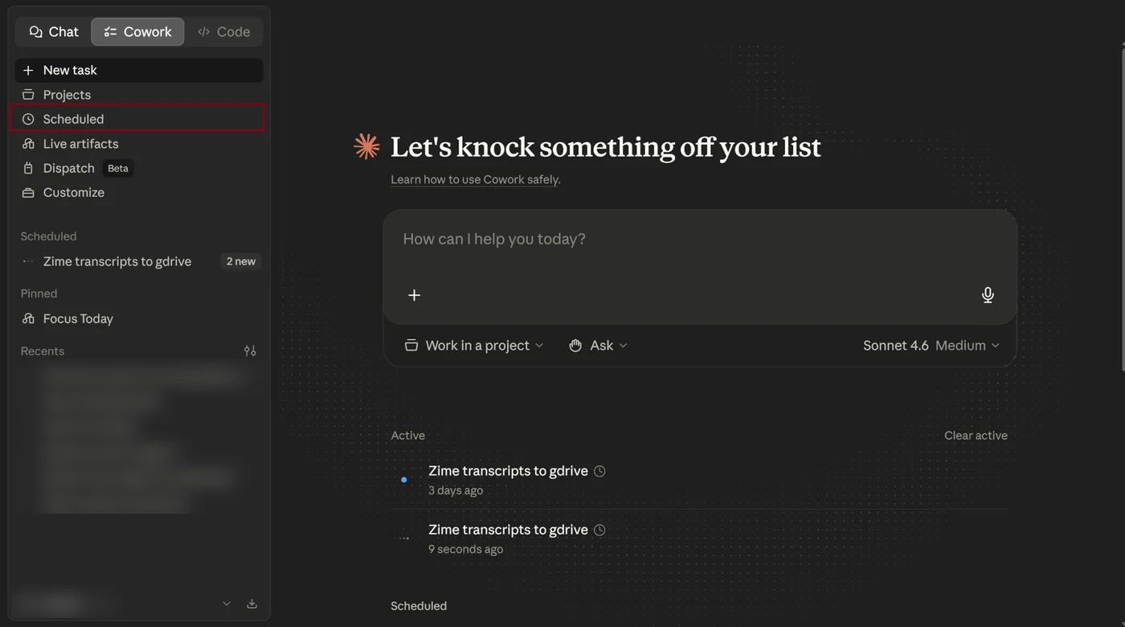Click the hand icon beside Ask
This screenshot has height=627, width=1125.
[x=575, y=345]
